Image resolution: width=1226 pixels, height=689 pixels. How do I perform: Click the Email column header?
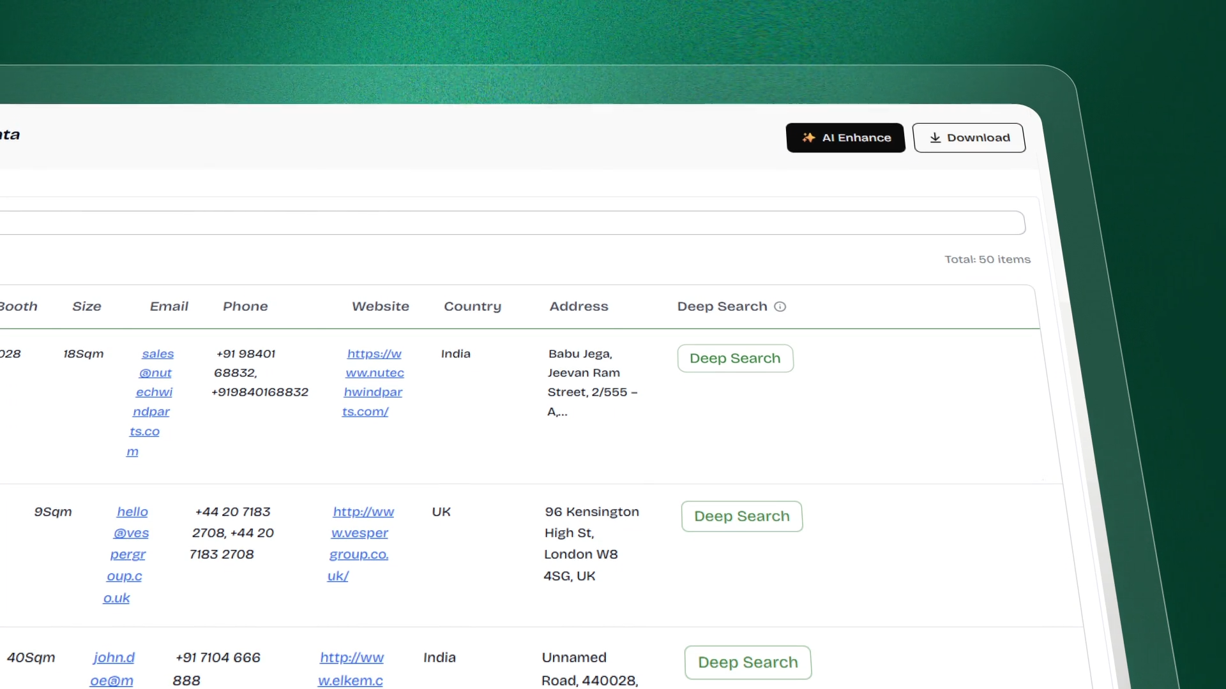169,306
